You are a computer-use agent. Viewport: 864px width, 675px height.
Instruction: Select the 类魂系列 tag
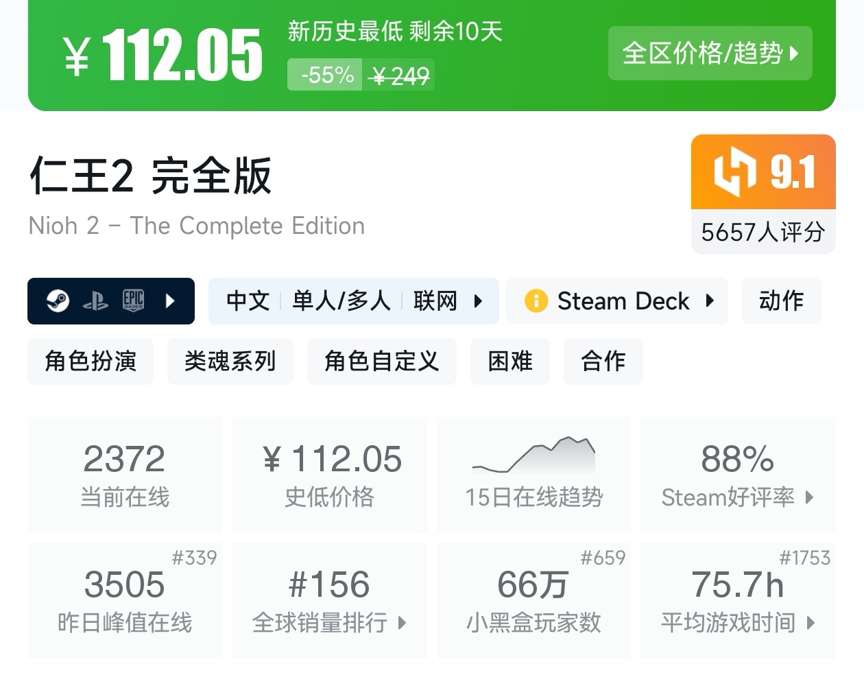click(x=230, y=362)
